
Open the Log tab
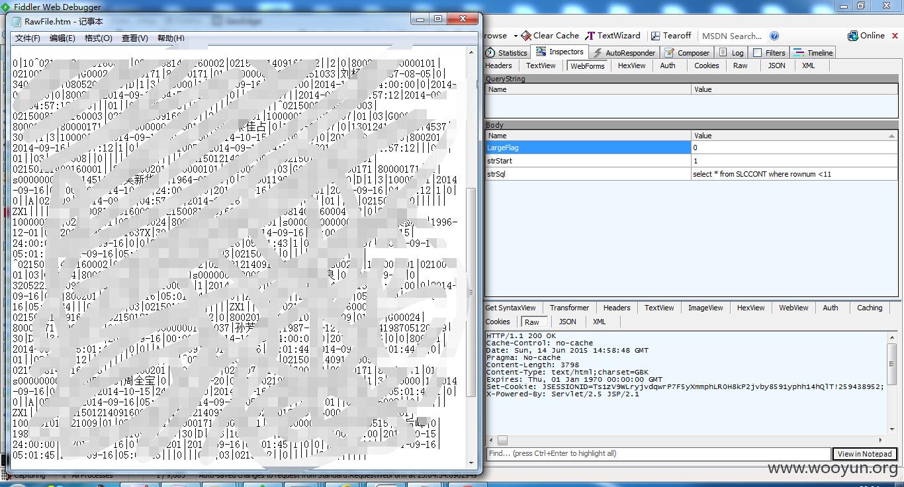731,52
